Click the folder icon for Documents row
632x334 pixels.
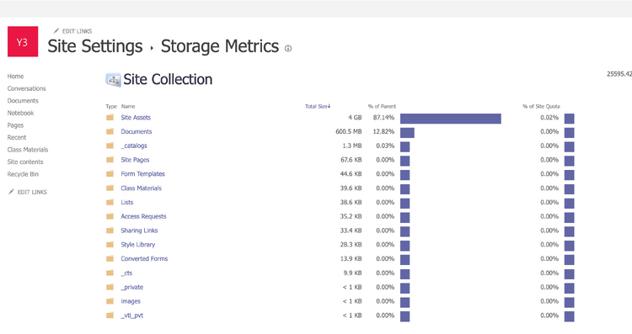(x=110, y=131)
